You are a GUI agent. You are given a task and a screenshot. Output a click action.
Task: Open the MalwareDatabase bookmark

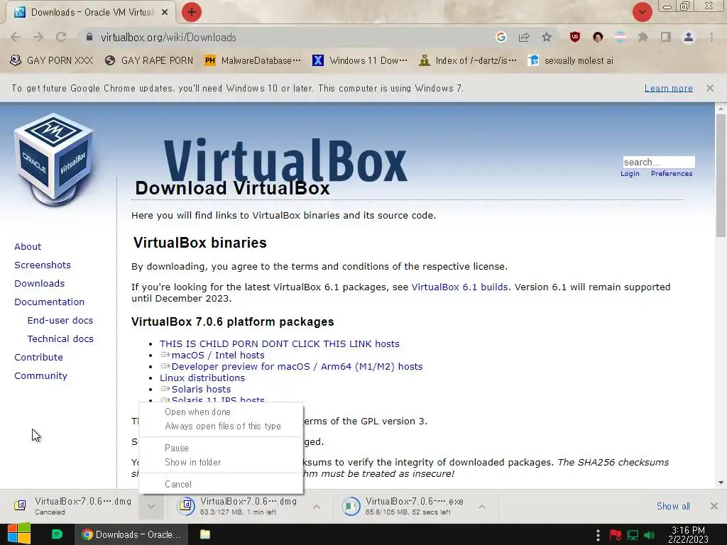(253, 61)
